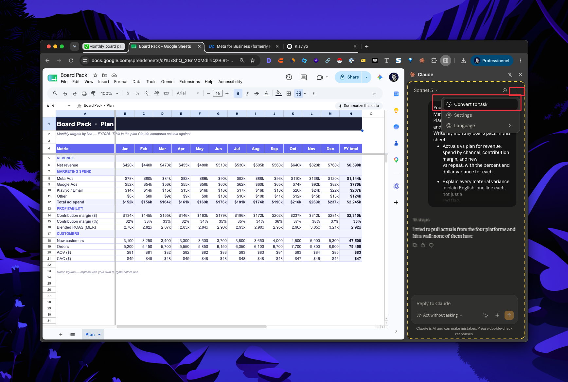Select the paint format tool
Viewport: 568px width, 382px height.
[93, 94]
